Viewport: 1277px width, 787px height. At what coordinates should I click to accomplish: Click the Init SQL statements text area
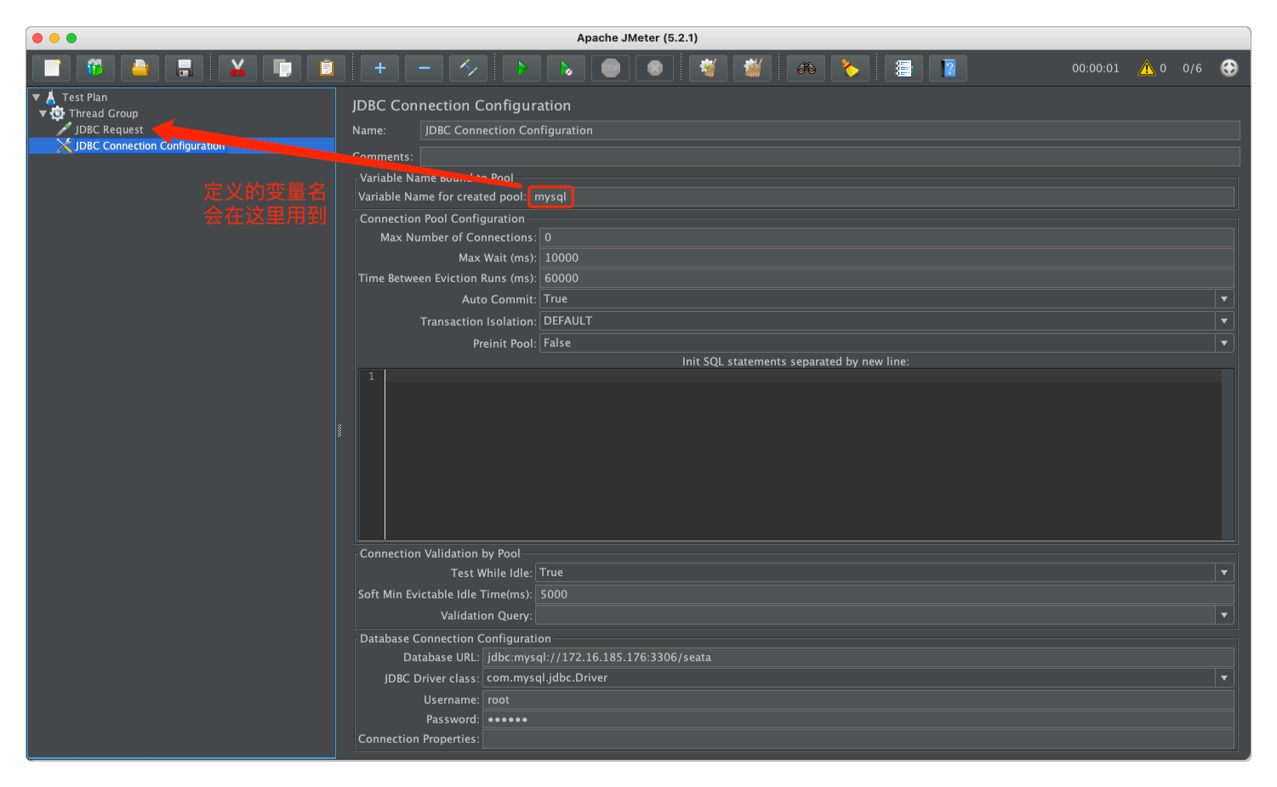[x=803, y=455]
